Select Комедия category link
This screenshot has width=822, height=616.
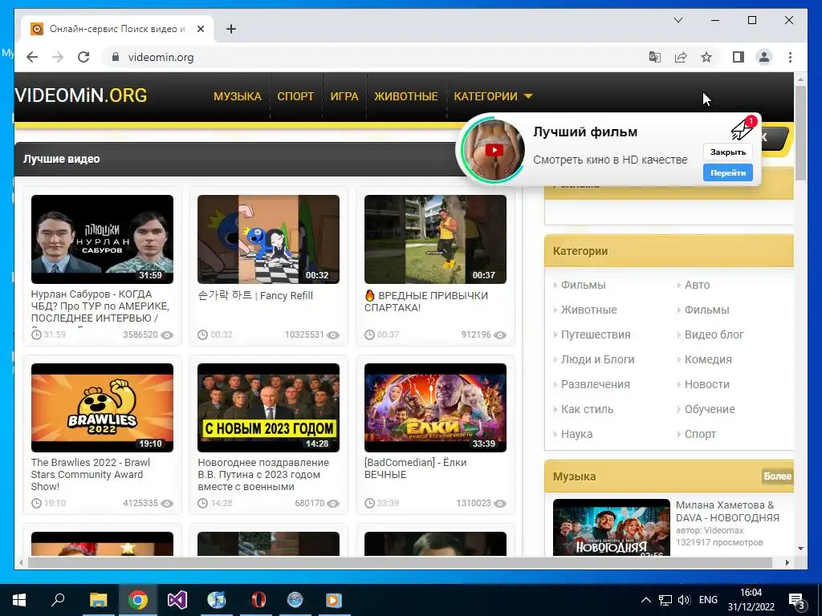708,359
